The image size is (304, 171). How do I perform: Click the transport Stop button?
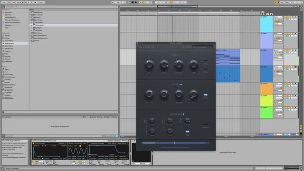(133, 2)
